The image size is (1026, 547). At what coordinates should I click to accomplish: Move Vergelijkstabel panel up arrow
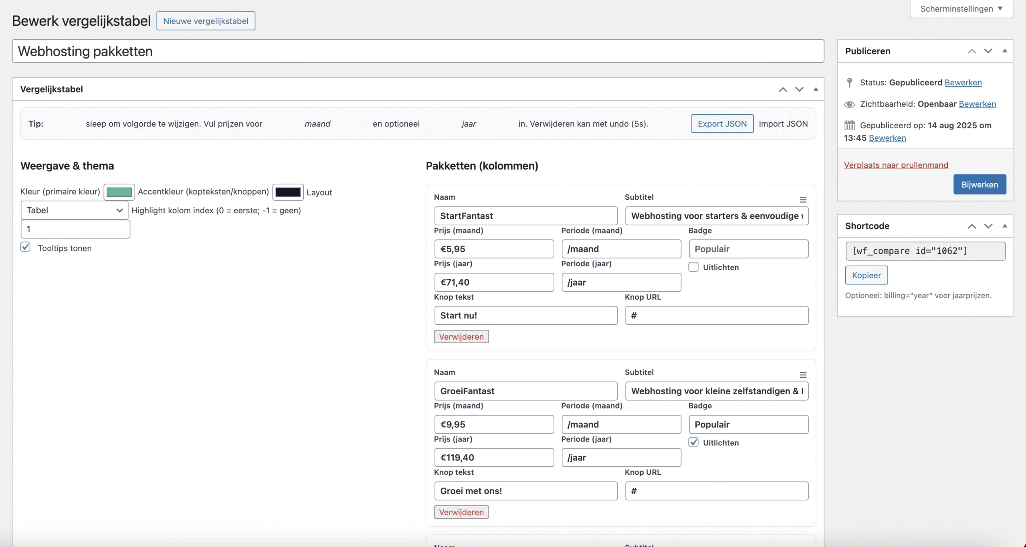pos(783,89)
